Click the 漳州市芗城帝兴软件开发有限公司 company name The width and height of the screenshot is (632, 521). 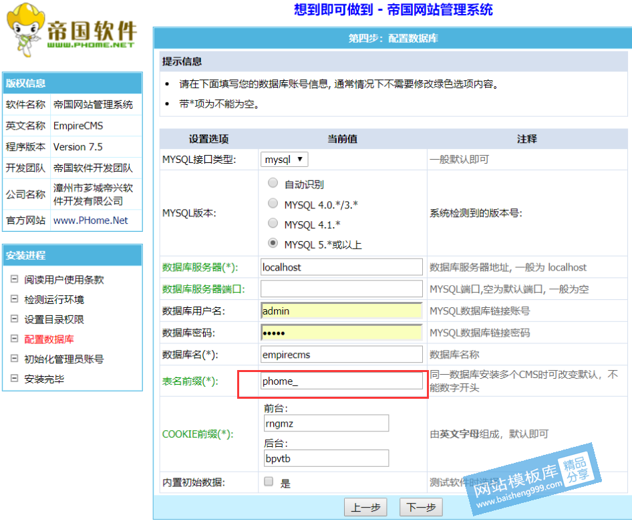[x=93, y=194]
